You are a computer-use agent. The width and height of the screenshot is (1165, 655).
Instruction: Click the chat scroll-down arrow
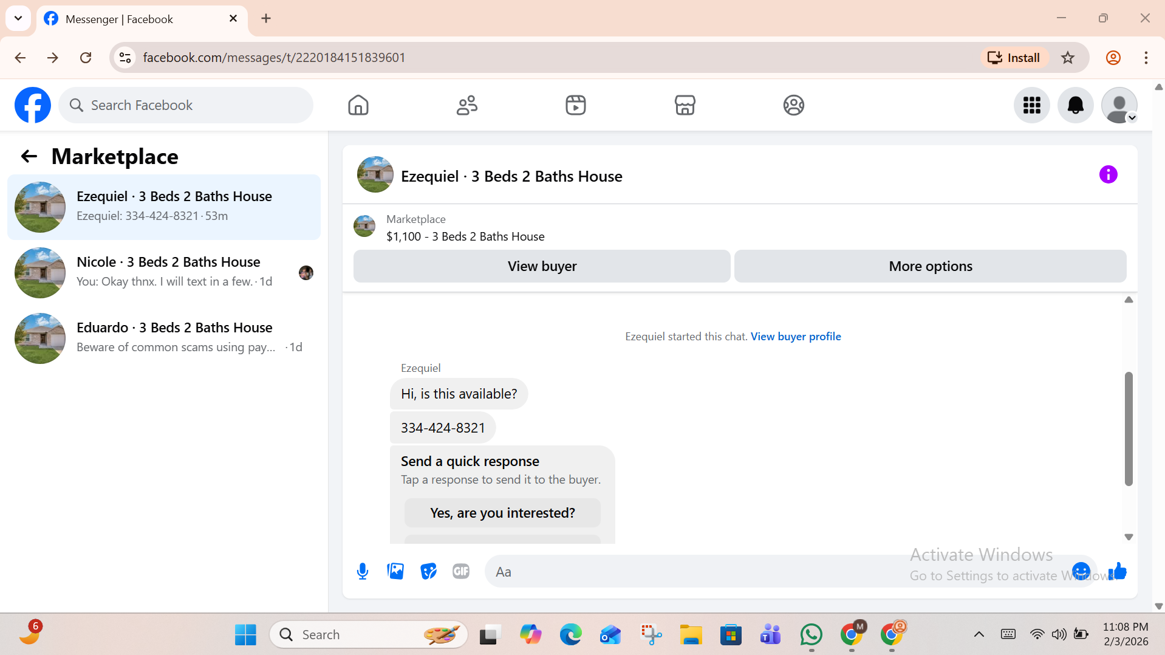(x=1129, y=537)
